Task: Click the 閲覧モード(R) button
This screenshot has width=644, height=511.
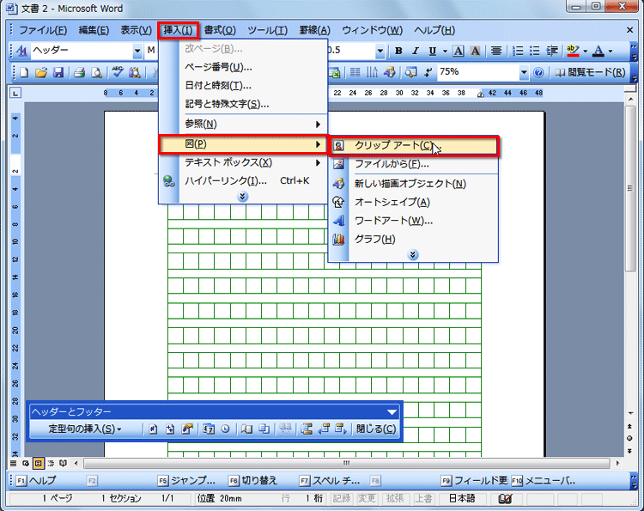Action: pyautogui.click(x=590, y=73)
